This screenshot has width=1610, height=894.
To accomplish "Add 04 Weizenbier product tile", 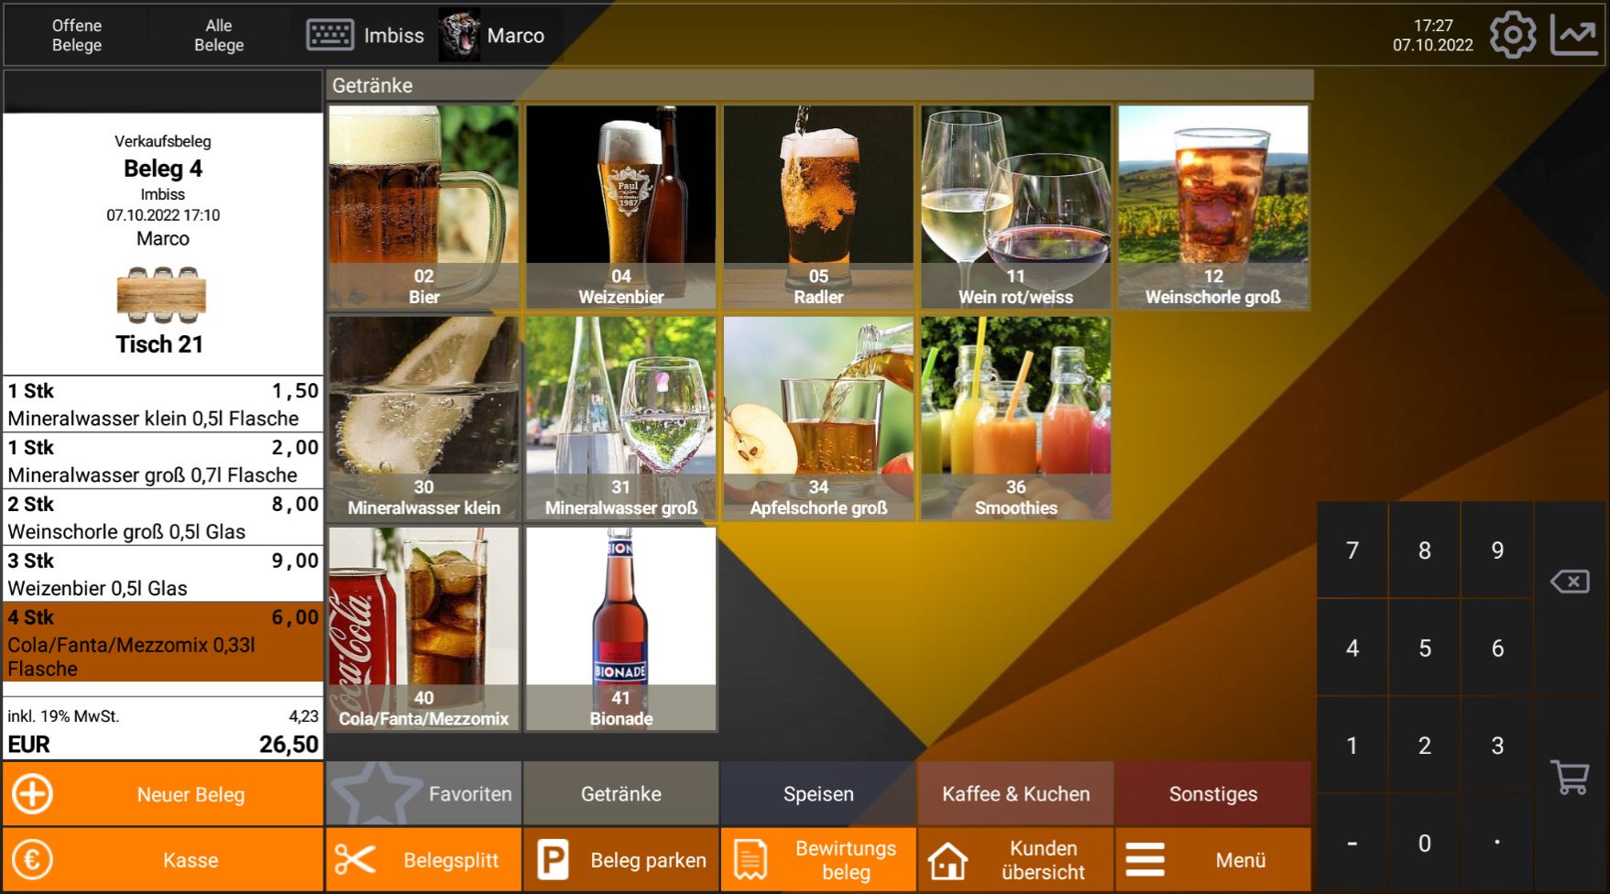I will pos(621,207).
